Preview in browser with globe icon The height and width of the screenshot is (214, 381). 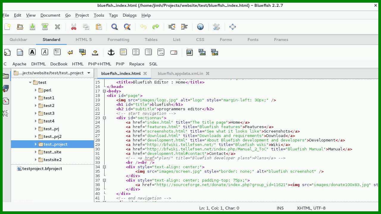pos(200,27)
